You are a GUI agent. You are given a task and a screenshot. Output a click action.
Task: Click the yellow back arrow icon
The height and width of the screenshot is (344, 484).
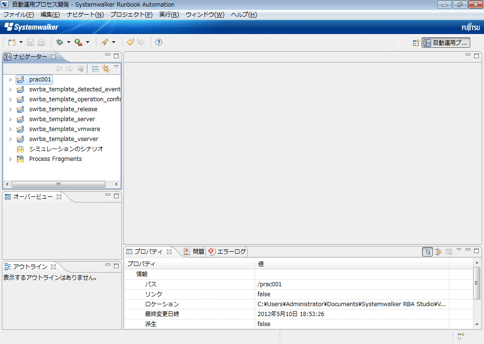130,42
